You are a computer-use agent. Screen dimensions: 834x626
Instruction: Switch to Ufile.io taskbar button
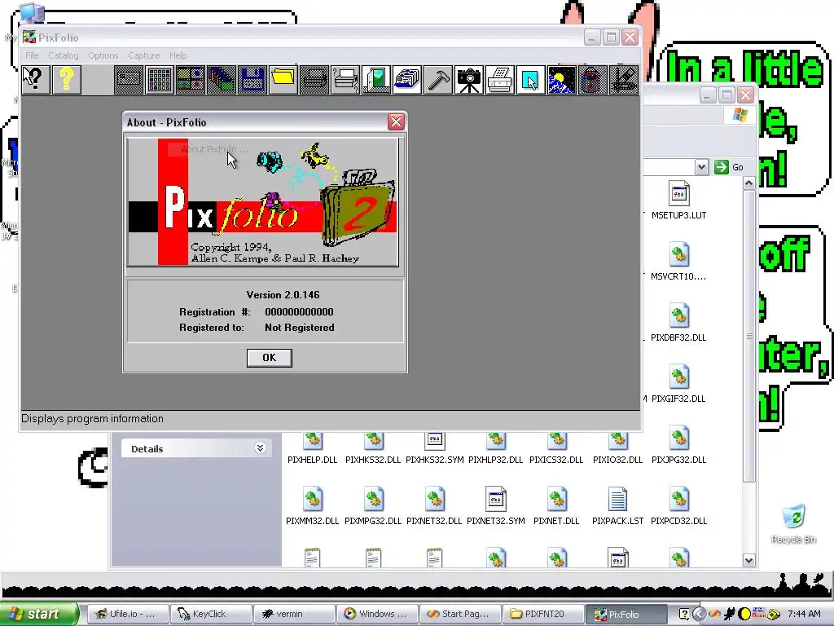tap(128, 614)
